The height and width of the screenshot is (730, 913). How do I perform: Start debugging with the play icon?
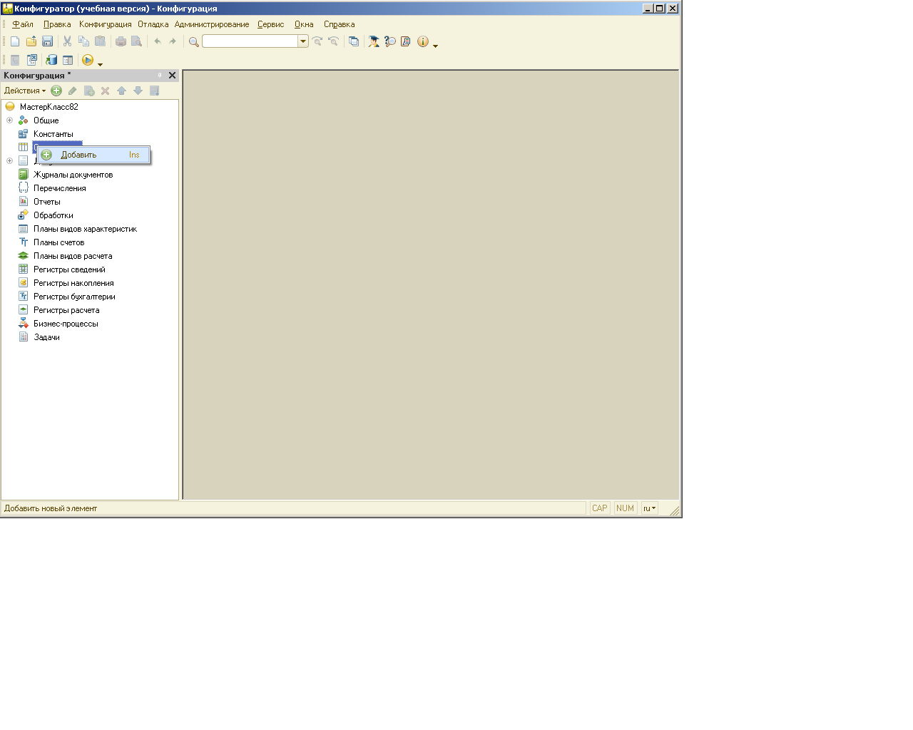(88, 60)
